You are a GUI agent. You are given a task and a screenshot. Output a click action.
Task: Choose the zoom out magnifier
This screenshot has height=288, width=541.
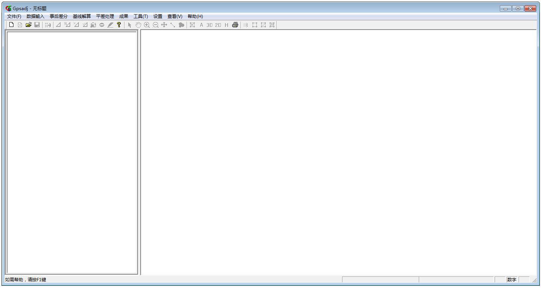[x=156, y=25]
